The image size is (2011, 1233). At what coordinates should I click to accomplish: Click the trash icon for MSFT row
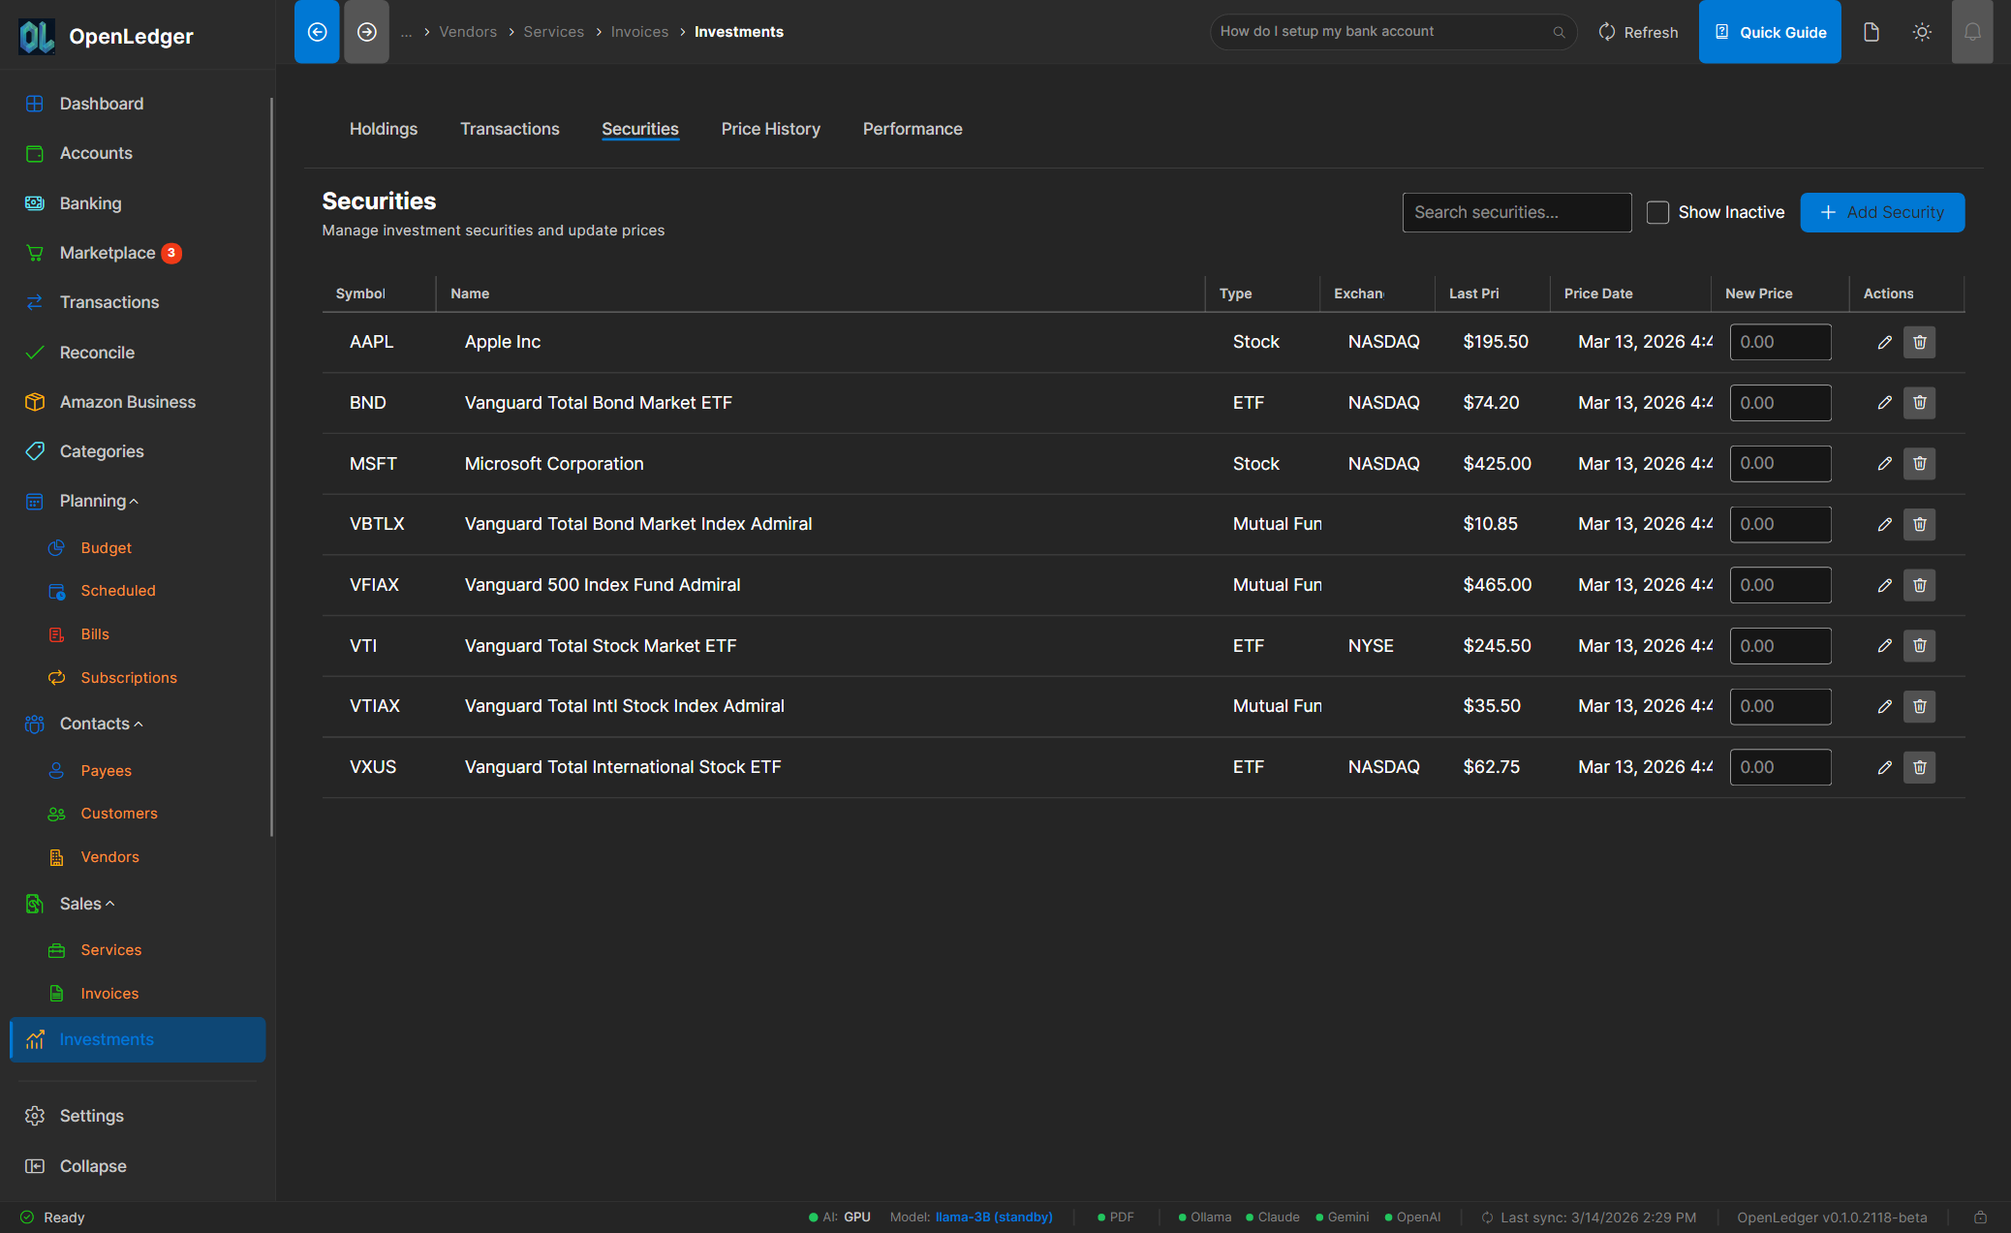(x=1919, y=464)
